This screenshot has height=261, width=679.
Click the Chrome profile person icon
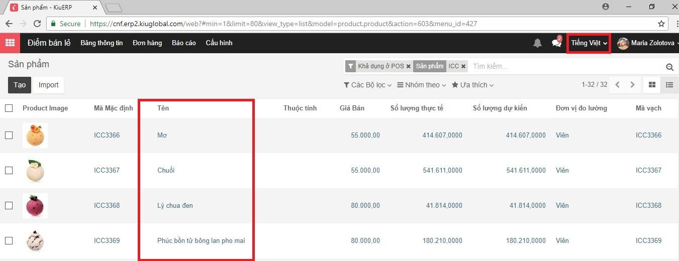[606, 7]
